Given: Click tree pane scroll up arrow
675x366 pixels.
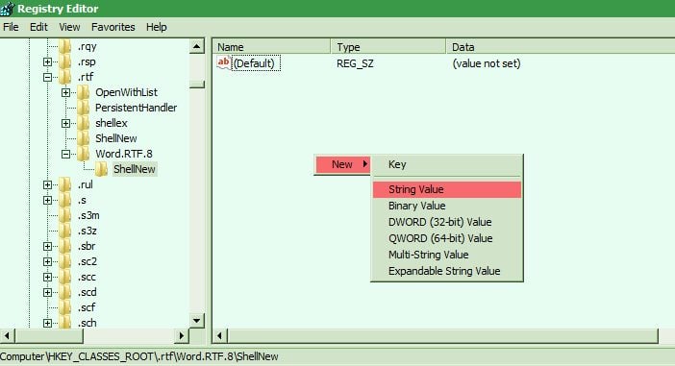Looking at the screenshot, I should [197, 46].
